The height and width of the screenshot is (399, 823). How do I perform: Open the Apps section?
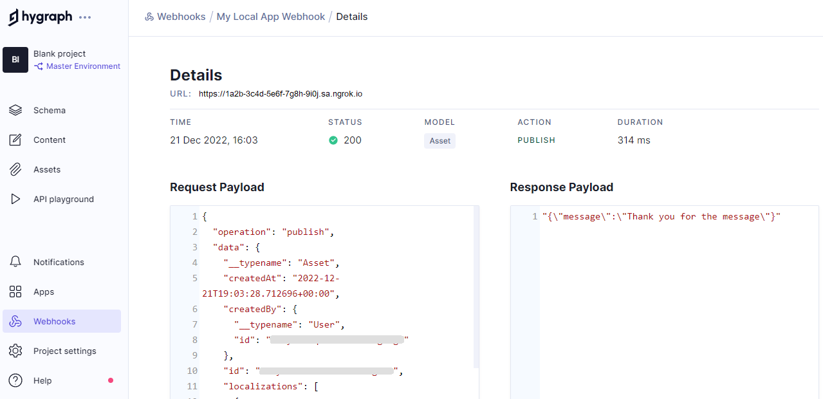[44, 292]
